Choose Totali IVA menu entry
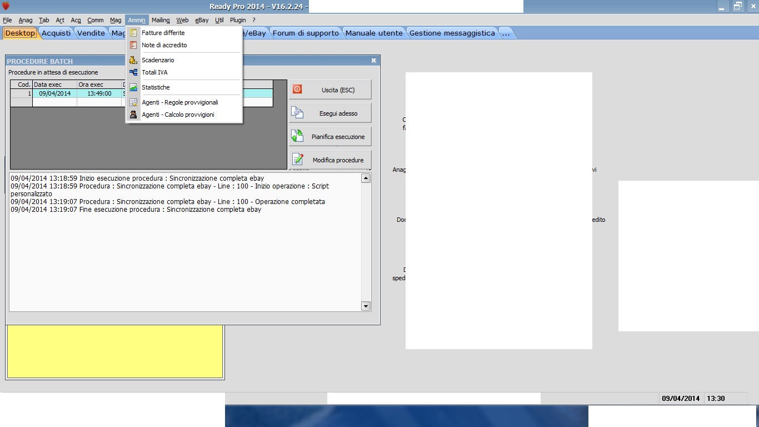Viewport: 759px width, 427px height. 184,72
